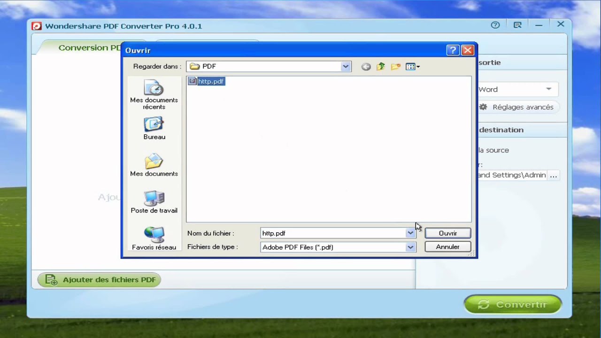The height and width of the screenshot is (338, 601).
Task: Click the green Convertir button
Action: coord(513,304)
